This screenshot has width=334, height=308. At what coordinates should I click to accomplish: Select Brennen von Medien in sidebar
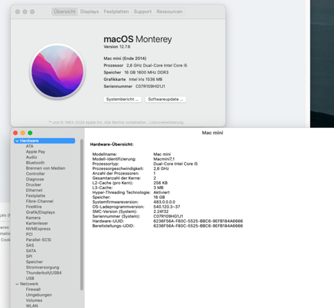click(x=46, y=168)
